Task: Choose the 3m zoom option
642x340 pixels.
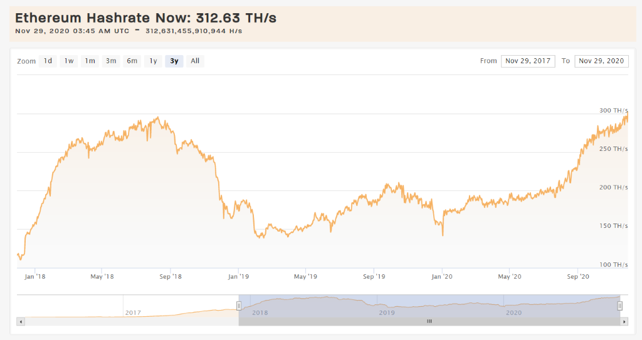Action: coord(111,61)
